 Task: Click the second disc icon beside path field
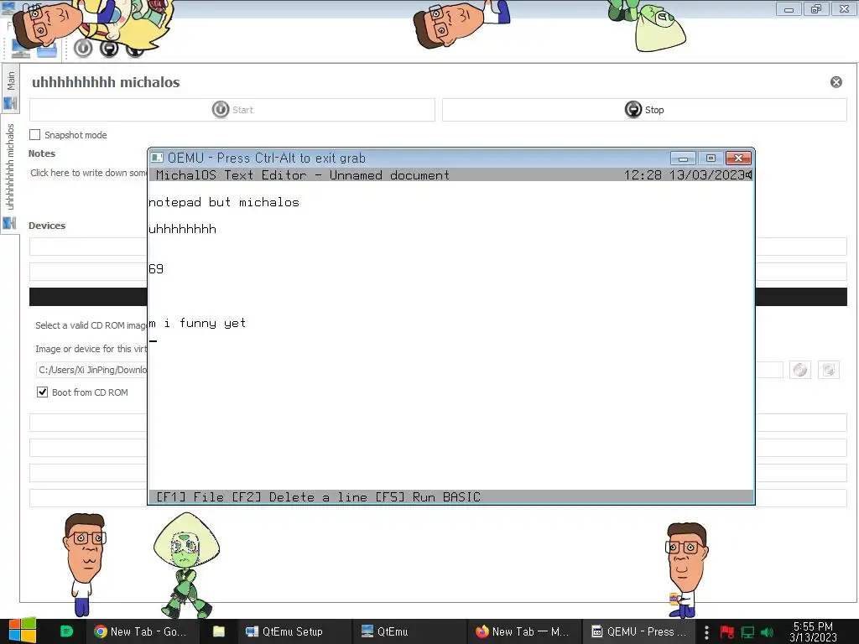click(829, 370)
